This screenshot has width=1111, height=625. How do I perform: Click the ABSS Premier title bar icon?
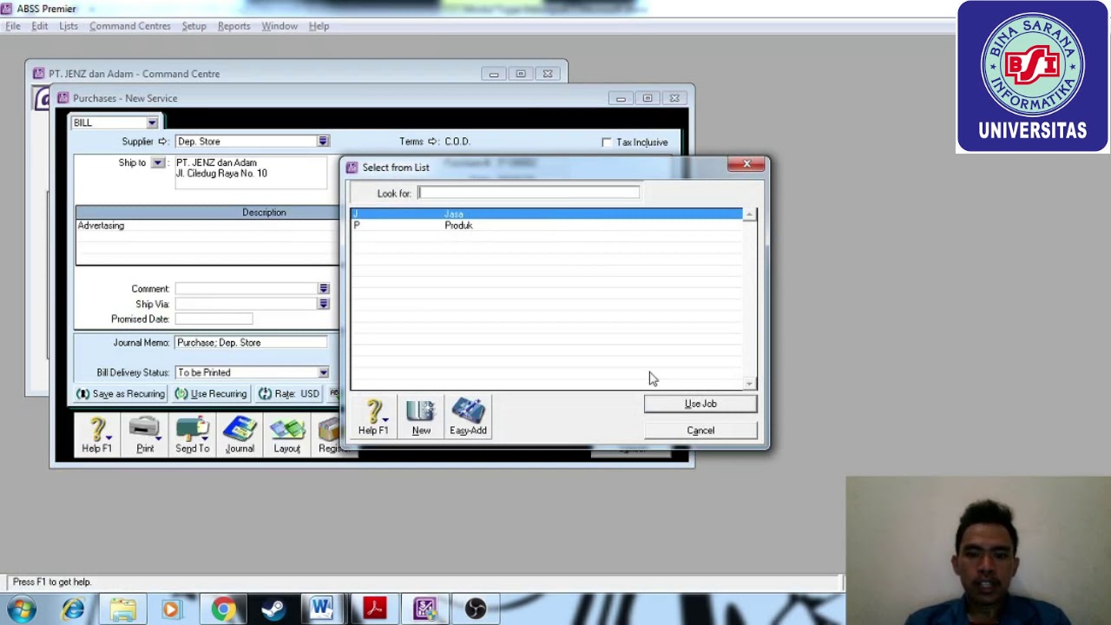7,9
